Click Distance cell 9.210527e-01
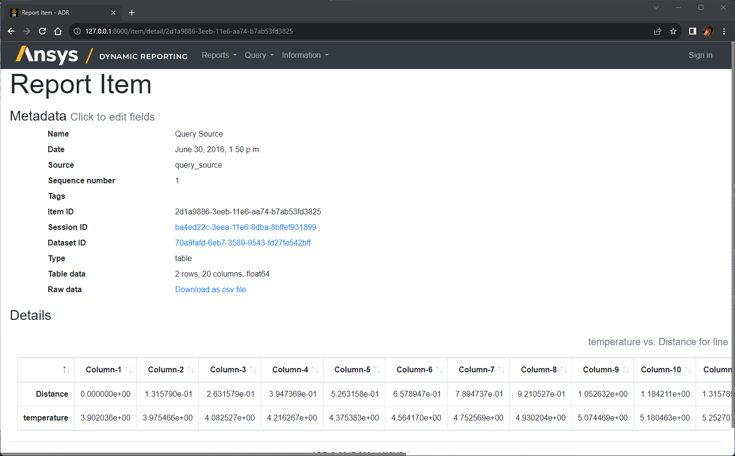 point(541,394)
